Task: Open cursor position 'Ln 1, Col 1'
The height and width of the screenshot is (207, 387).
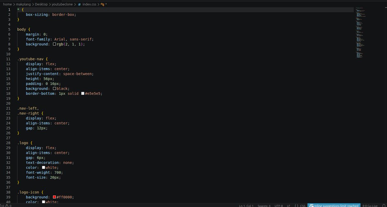Action: click(x=246, y=205)
